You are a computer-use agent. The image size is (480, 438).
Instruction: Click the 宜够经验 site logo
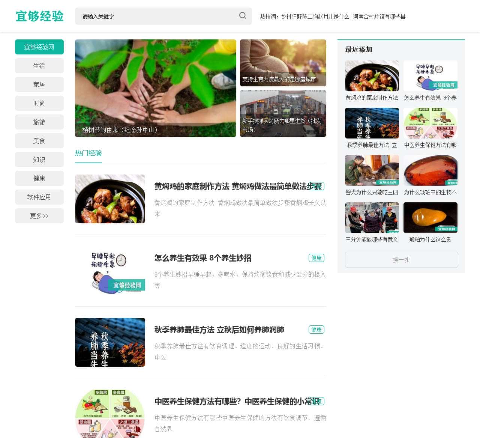[39, 16]
